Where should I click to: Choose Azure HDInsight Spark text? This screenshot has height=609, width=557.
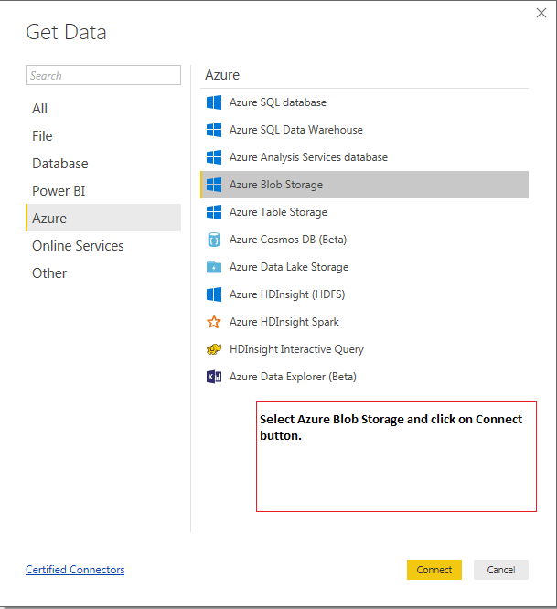click(284, 322)
